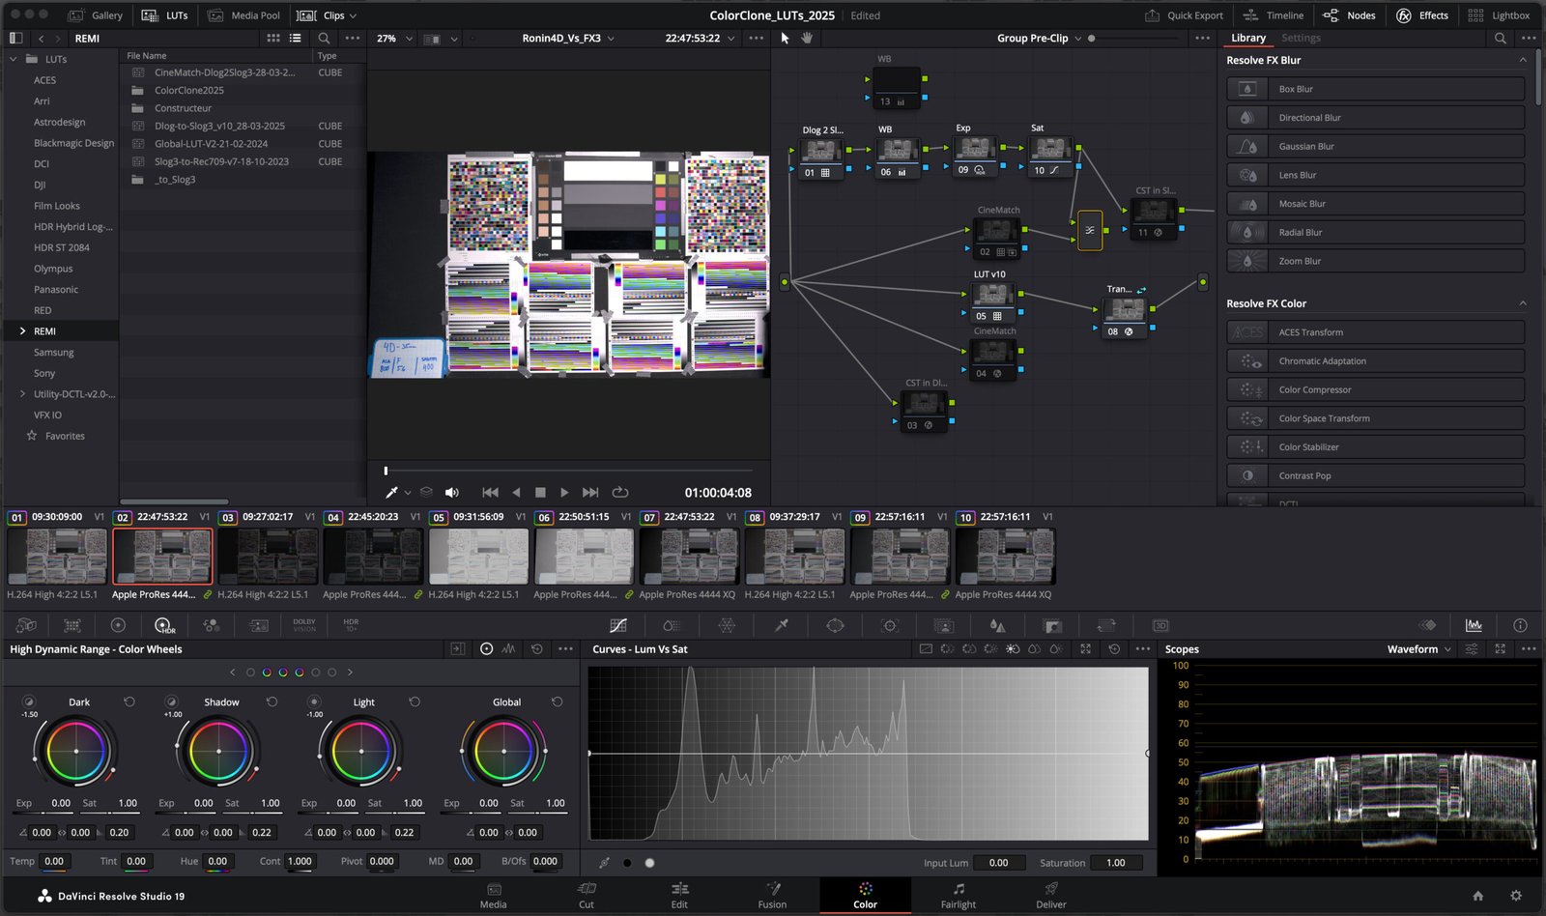Open the Color Warper palette

727,625
